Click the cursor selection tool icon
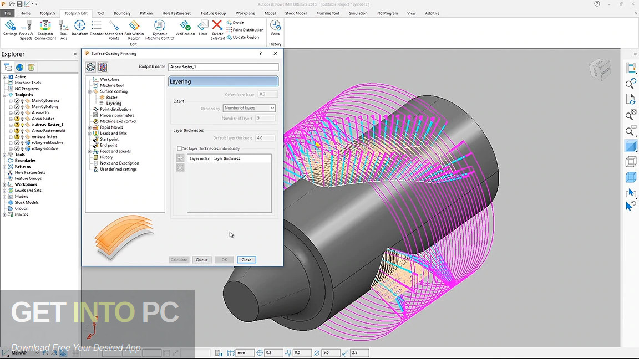Screen dimensions: 639x359 (631, 193)
